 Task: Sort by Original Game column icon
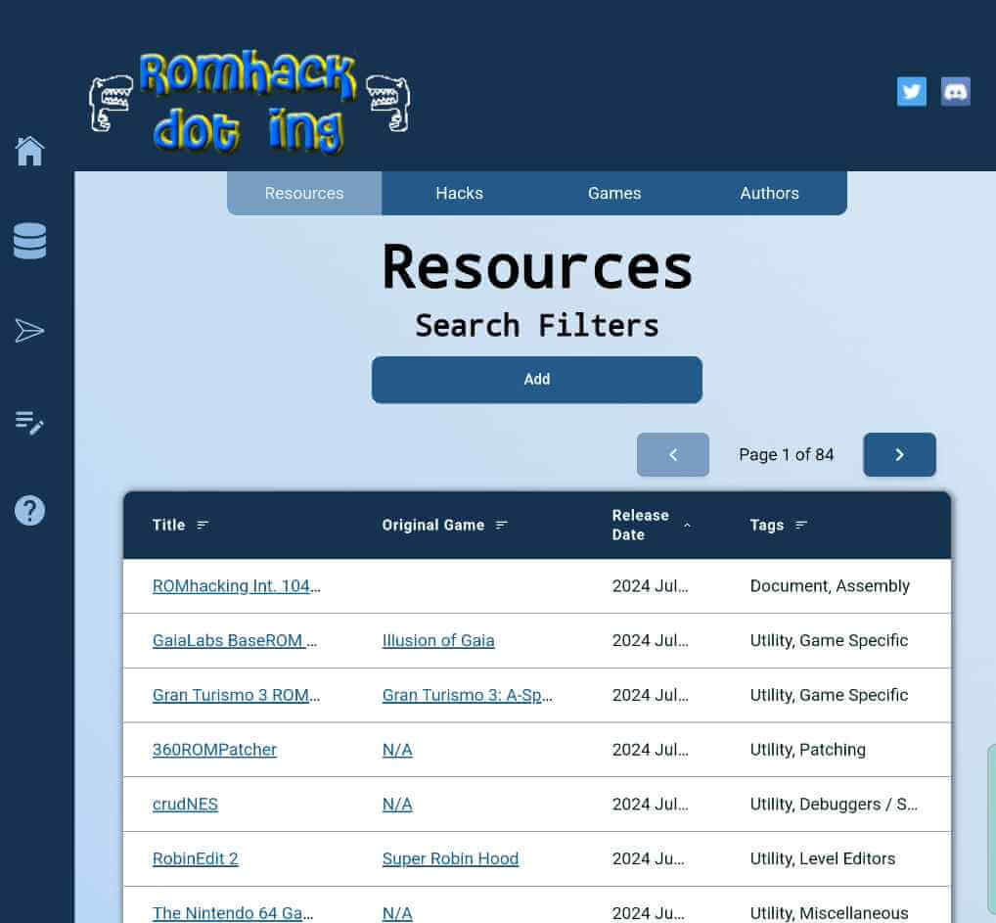pyautogui.click(x=501, y=525)
